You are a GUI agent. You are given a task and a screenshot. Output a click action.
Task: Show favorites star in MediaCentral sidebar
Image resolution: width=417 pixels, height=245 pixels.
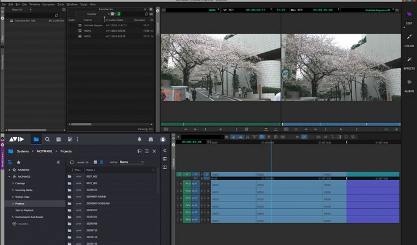click(18, 162)
